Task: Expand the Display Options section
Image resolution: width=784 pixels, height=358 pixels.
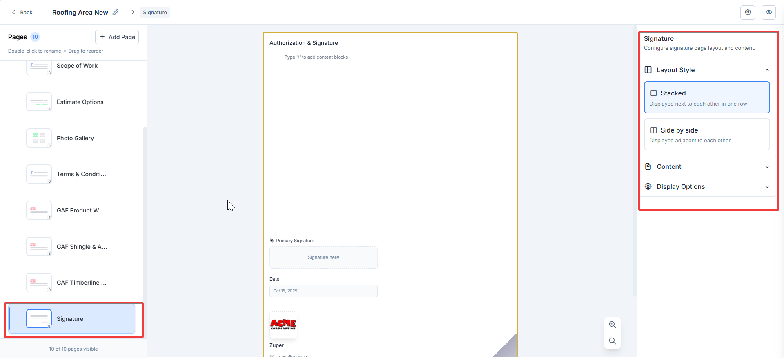Action: 707,187
